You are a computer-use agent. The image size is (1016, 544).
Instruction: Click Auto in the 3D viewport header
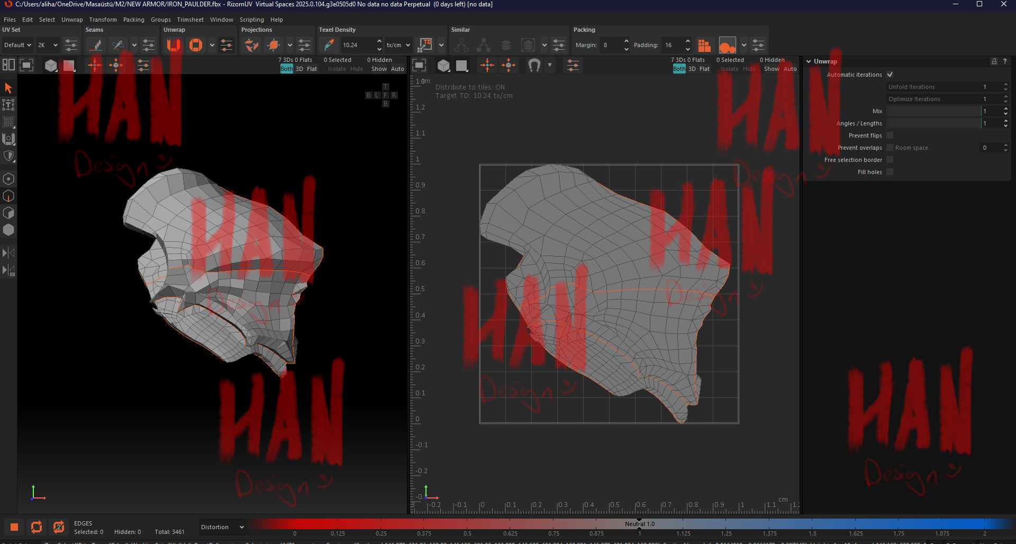(397, 69)
